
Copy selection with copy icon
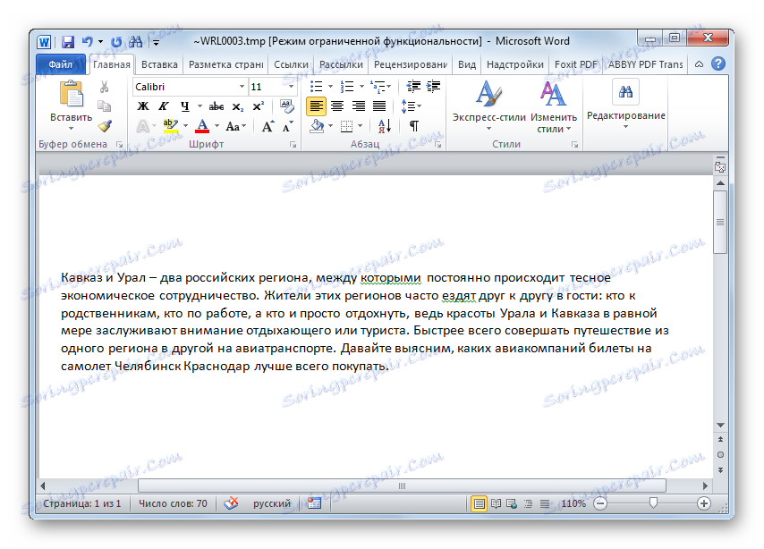click(104, 106)
